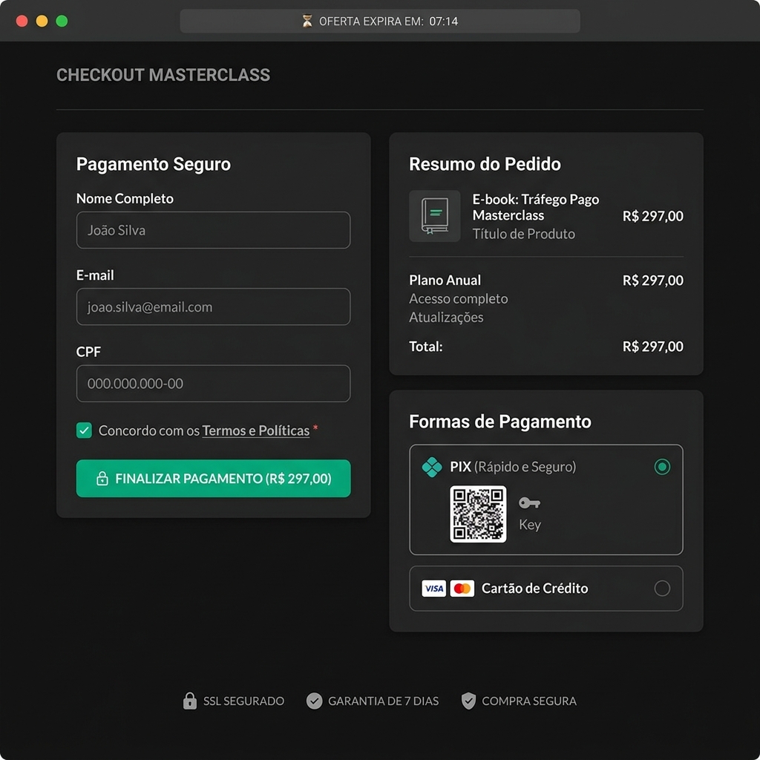Click the Garantia de 7 Dias checkmark icon
Screen dimensions: 760x760
coord(313,701)
